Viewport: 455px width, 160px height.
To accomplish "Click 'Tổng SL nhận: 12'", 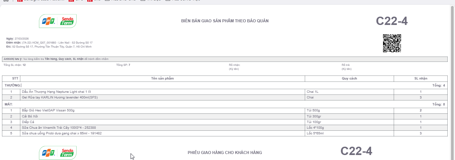I will [x=15, y=65].
